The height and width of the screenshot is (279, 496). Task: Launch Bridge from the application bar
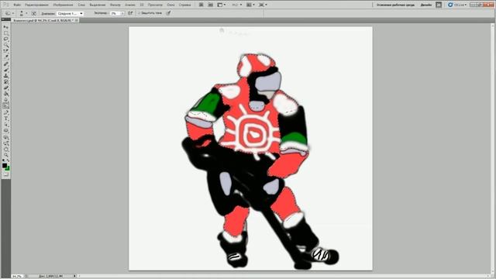click(201, 5)
